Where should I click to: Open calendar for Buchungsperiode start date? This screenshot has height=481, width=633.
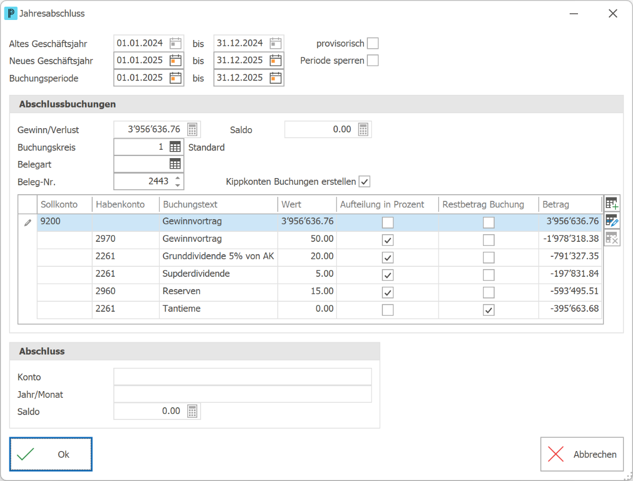[175, 78]
